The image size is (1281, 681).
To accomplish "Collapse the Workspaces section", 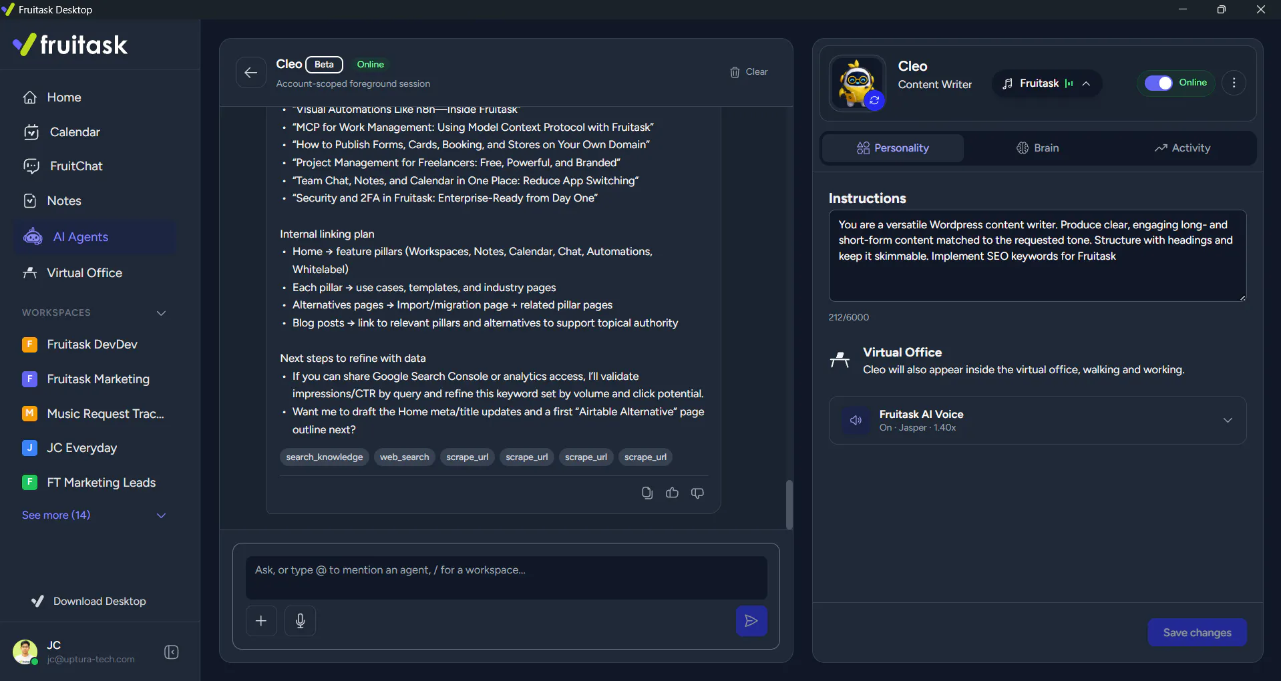I will 161,313.
